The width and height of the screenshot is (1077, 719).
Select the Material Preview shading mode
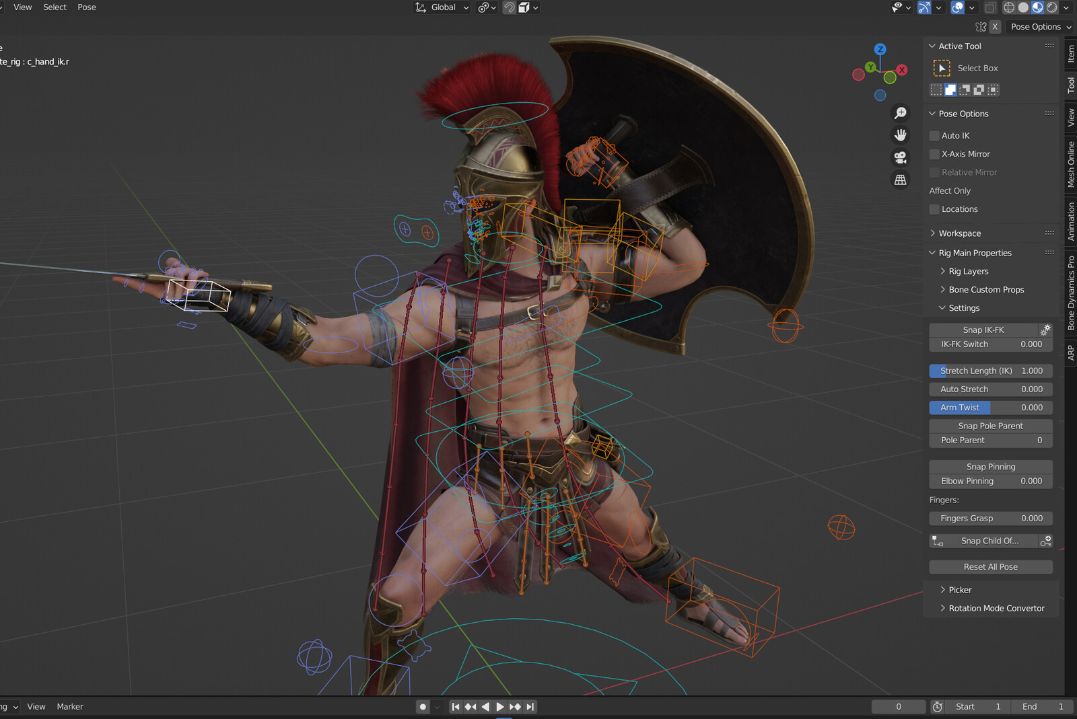click(1037, 7)
